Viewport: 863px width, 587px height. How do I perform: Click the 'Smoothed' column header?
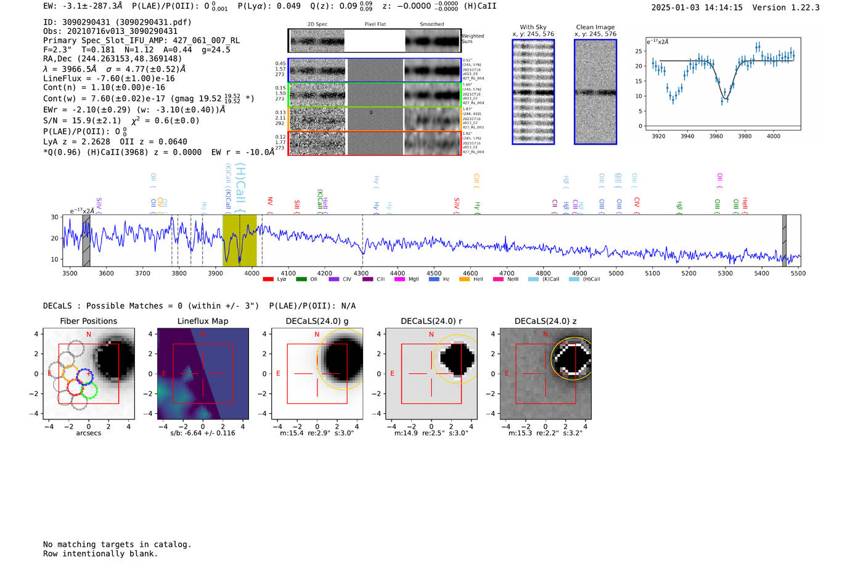[432, 24]
